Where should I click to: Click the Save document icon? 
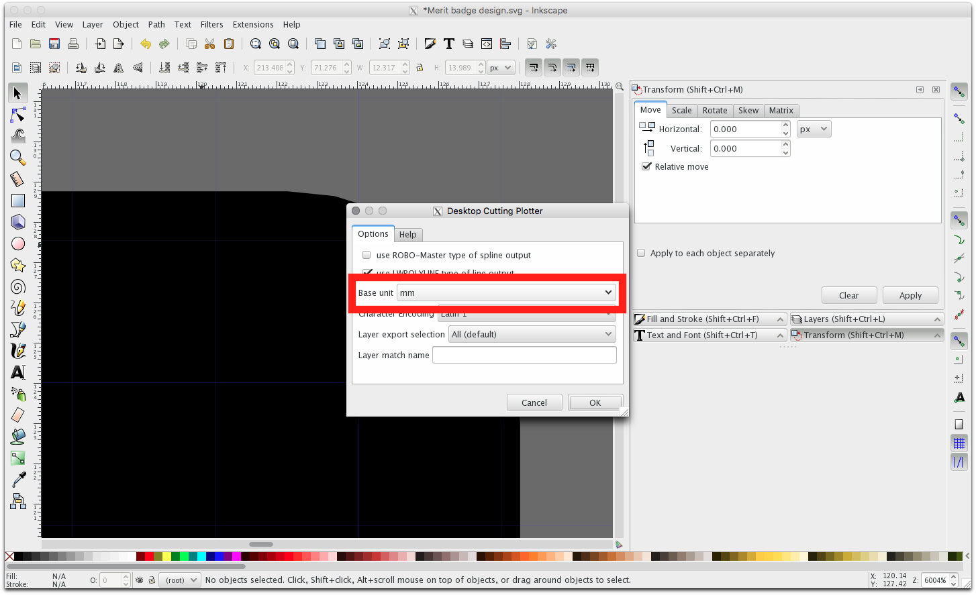(x=54, y=44)
